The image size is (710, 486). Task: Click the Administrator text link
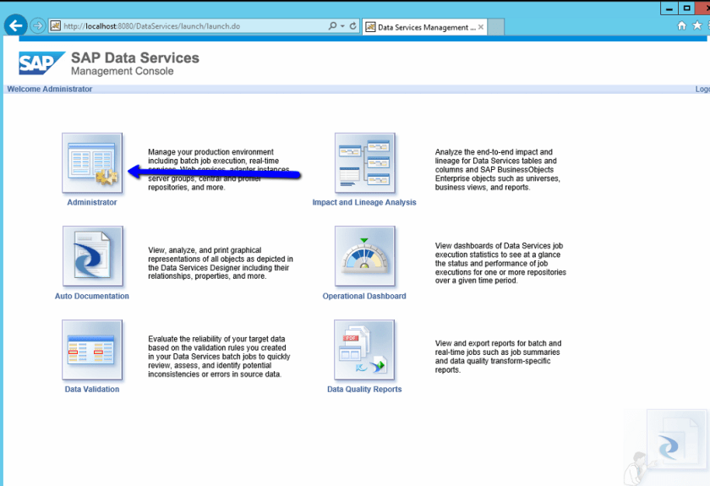pyautogui.click(x=92, y=203)
